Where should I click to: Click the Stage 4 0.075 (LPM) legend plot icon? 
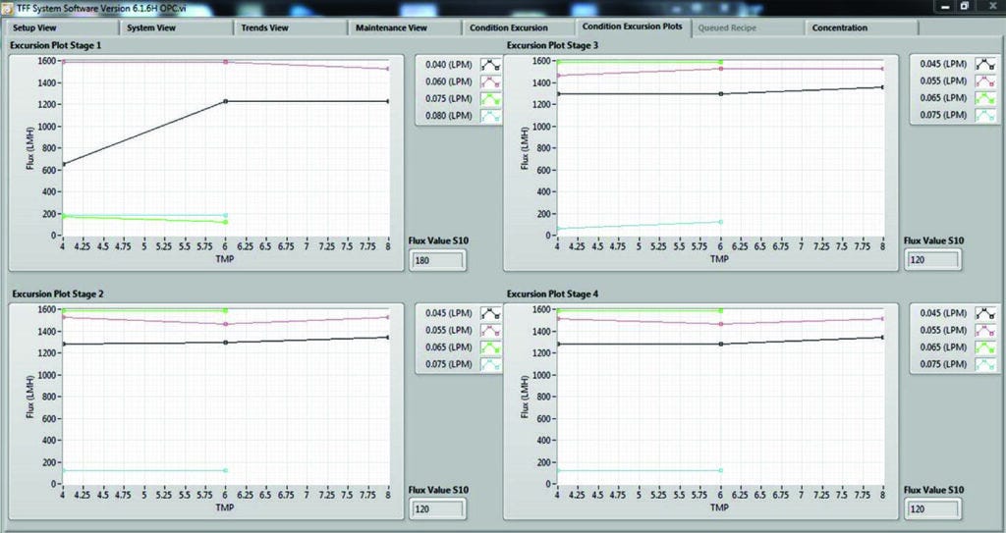pos(982,365)
